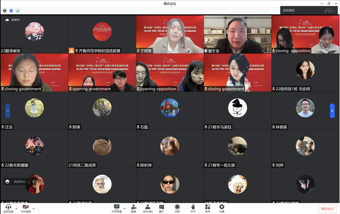
Task: Click the 离开会议 leave meeting button
Action: pyautogui.click(x=328, y=209)
